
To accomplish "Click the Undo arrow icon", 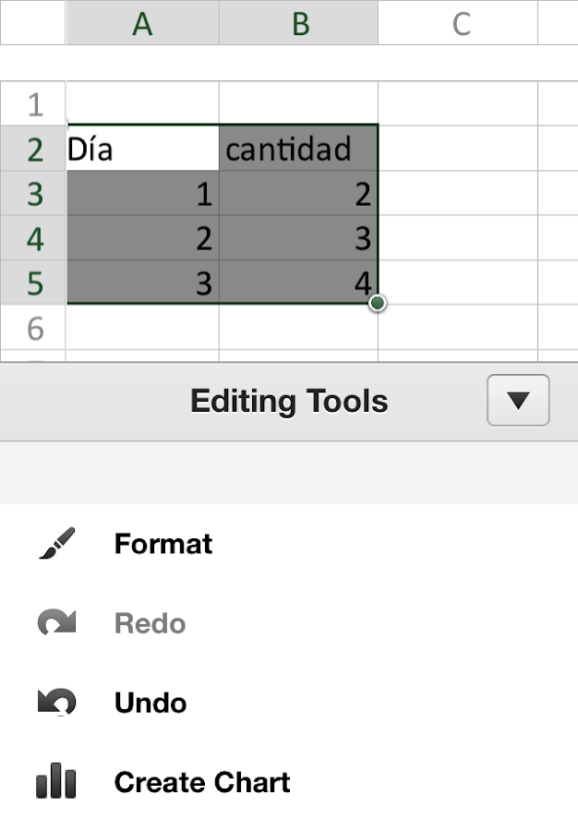I will (56, 703).
